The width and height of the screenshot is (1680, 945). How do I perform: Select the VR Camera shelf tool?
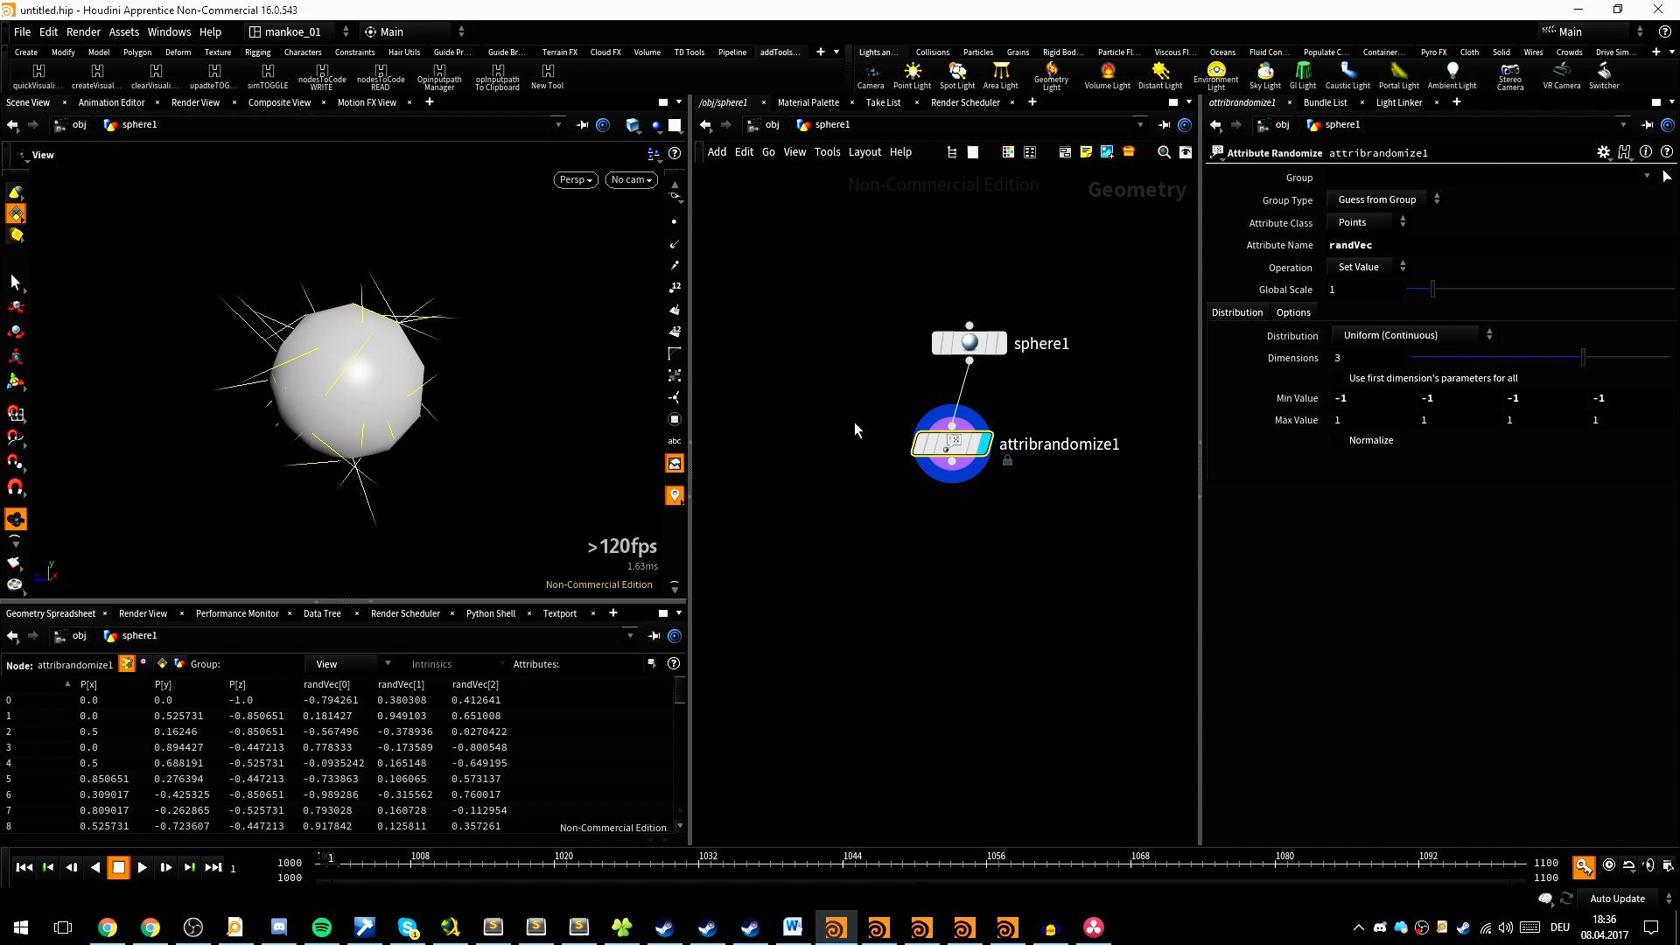(x=1563, y=74)
